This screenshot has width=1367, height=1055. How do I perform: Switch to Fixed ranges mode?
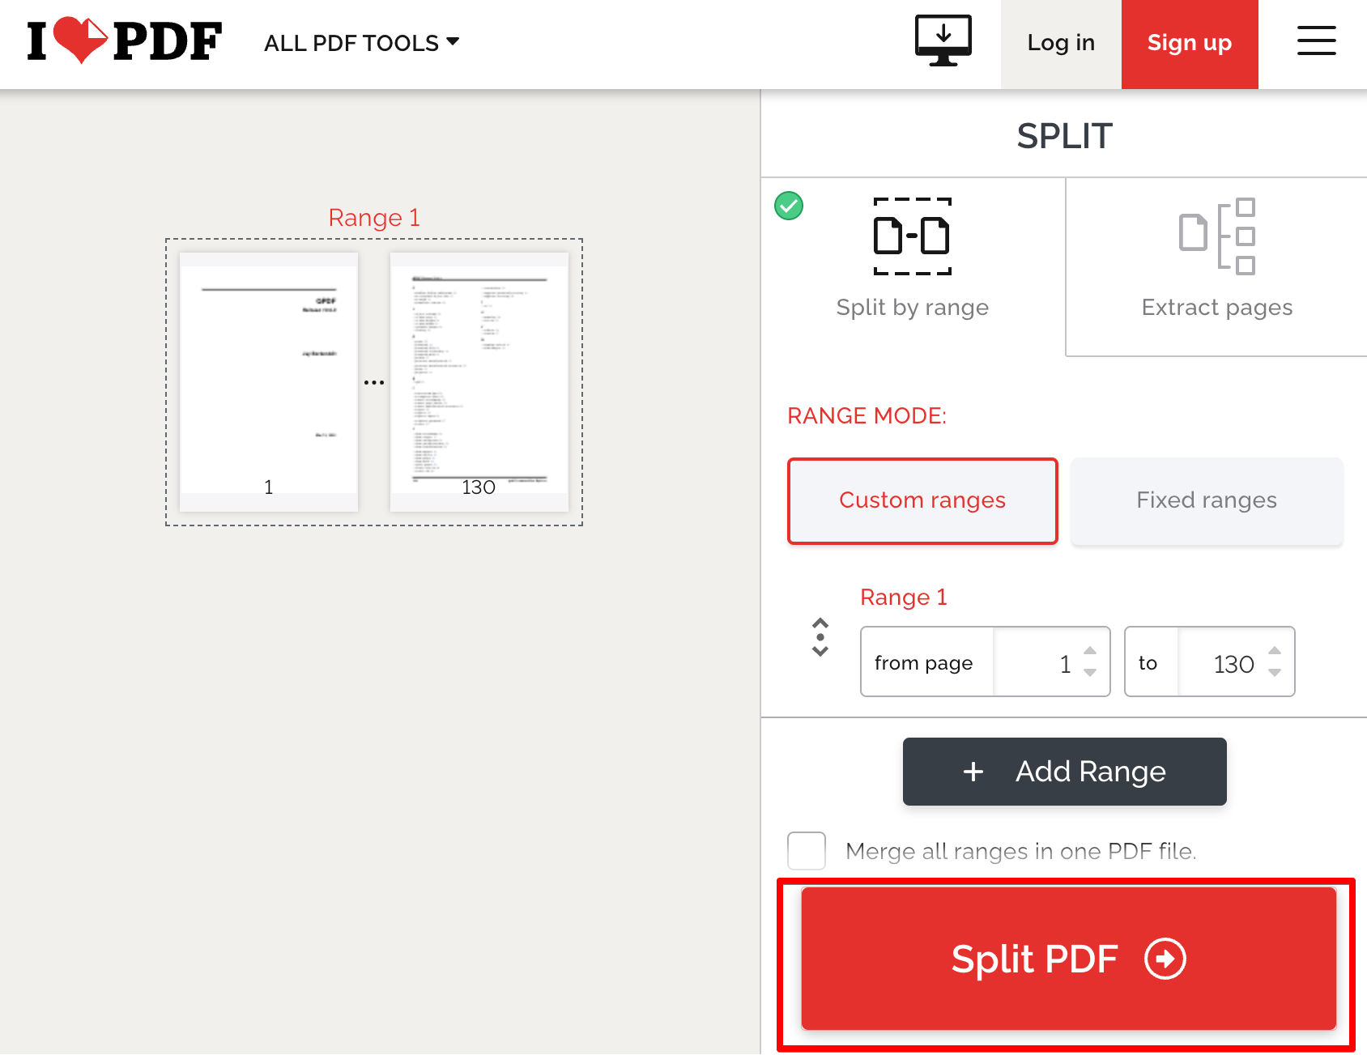pyautogui.click(x=1206, y=500)
